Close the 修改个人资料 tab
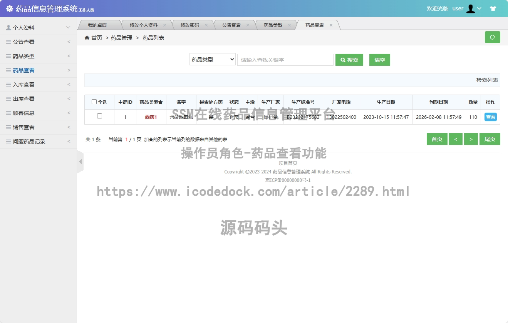This screenshot has height=323, width=508. (164, 25)
